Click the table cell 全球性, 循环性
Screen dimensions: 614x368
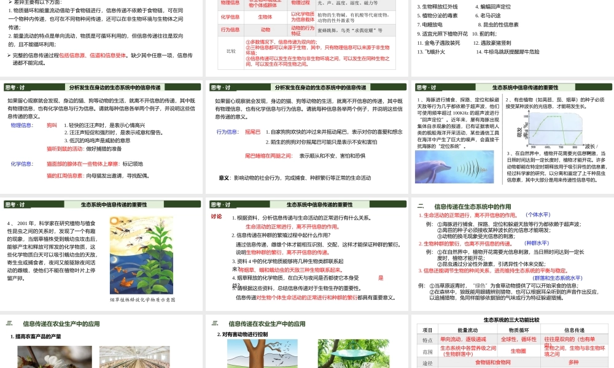519,339
